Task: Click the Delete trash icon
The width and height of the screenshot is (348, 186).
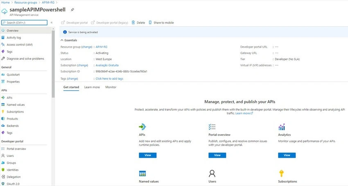Action: click(x=133, y=22)
